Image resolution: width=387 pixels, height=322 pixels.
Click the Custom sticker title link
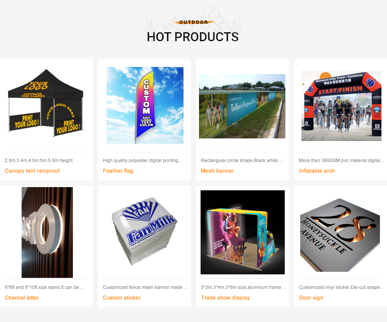[x=122, y=298]
